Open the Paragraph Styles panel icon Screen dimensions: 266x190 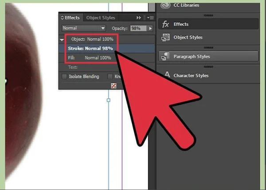coord(165,56)
